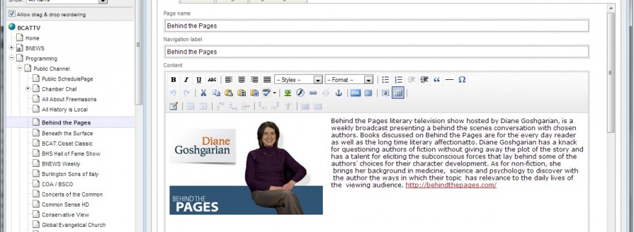This screenshot has width=634, height=232.
Task: Click the editor panel vertical scrollbar
Action: pos(611,73)
